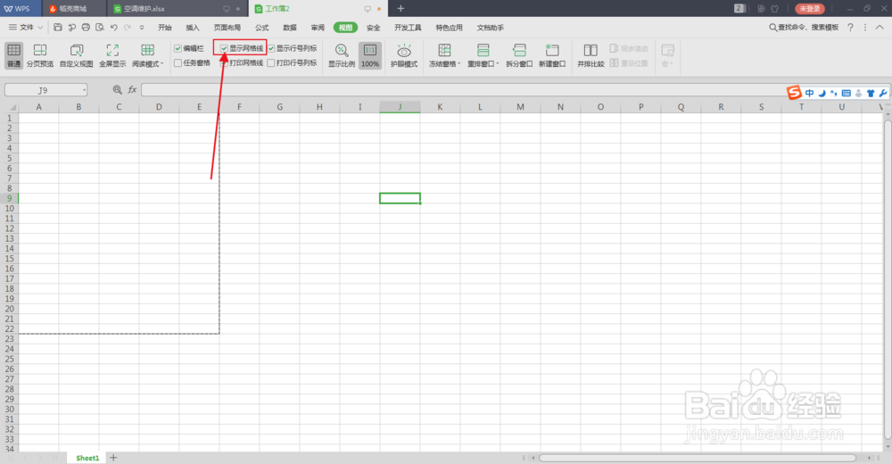The width and height of the screenshot is (892, 464).
Task: Select row header 9
Action: (x=9, y=198)
